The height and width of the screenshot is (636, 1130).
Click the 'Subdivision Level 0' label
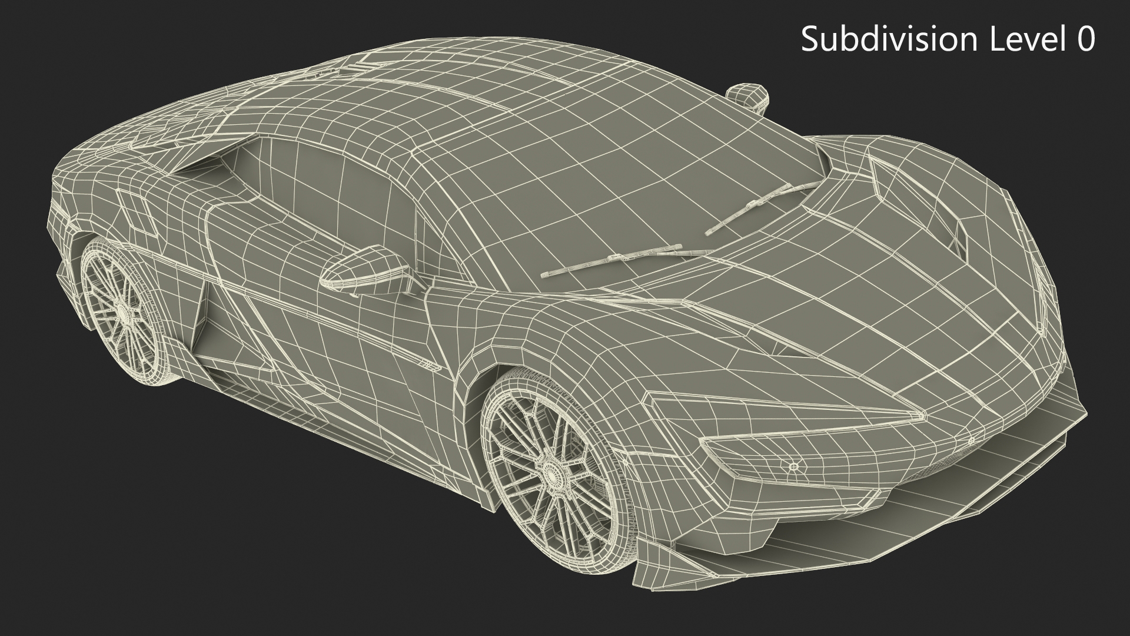pyautogui.click(x=948, y=39)
